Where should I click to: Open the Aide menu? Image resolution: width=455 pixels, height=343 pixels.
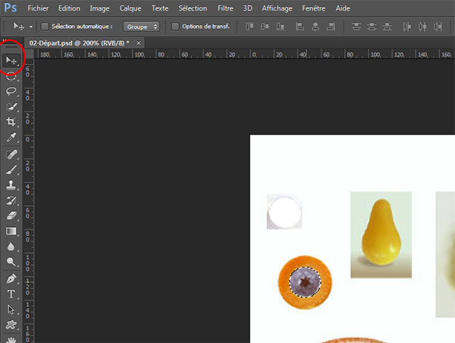pyautogui.click(x=343, y=8)
